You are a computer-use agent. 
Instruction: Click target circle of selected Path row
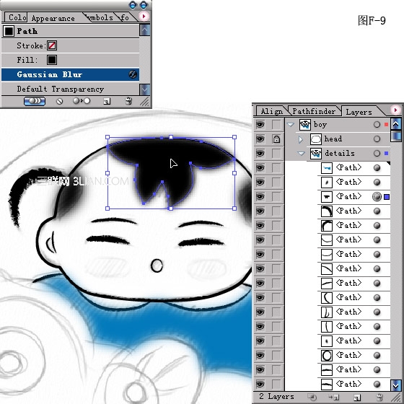(x=377, y=197)
